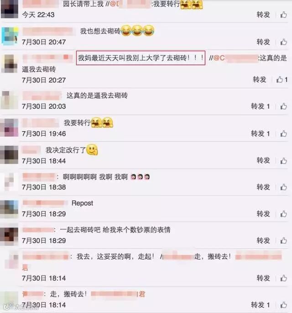Like the 我要转行 comment at 19:46
This screenshot has width=292, height=313.
coord(284,133)
